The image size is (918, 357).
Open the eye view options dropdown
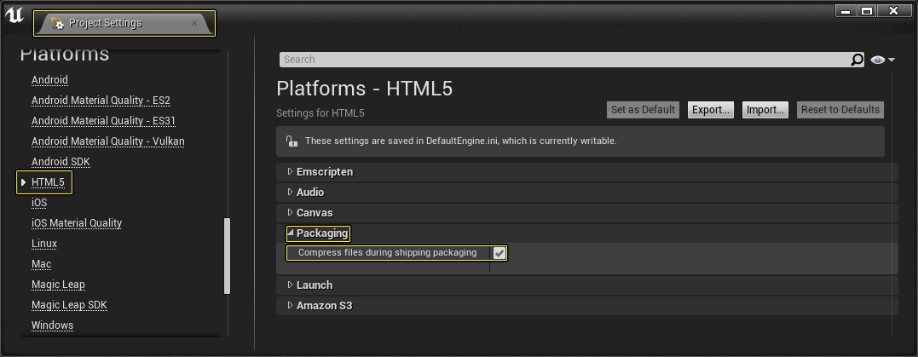[883, 60]
